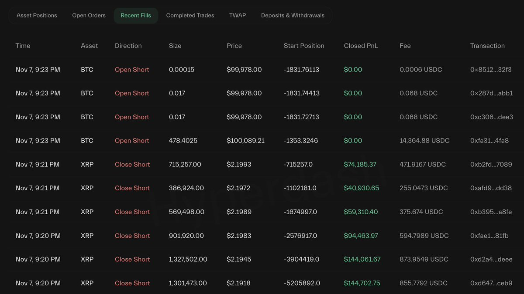The image size is (524, 294).
Task: Go to the Completed Trades tab
Action: point(190,15)
